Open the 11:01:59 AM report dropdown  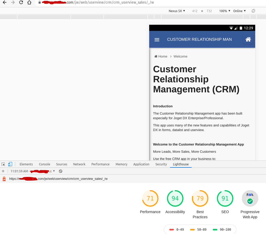click(x=33, y=171)
